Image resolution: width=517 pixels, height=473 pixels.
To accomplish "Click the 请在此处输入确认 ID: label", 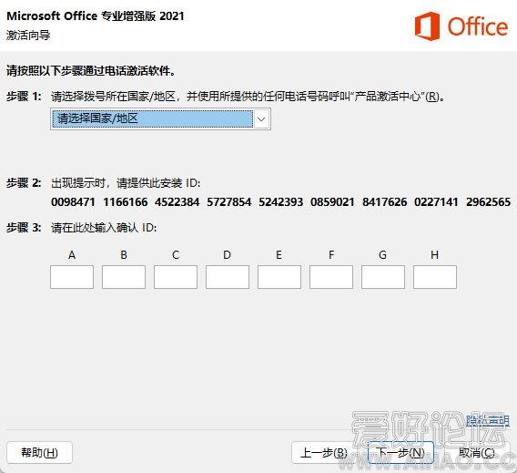I will pyautogui.click(x=104, y=228).
